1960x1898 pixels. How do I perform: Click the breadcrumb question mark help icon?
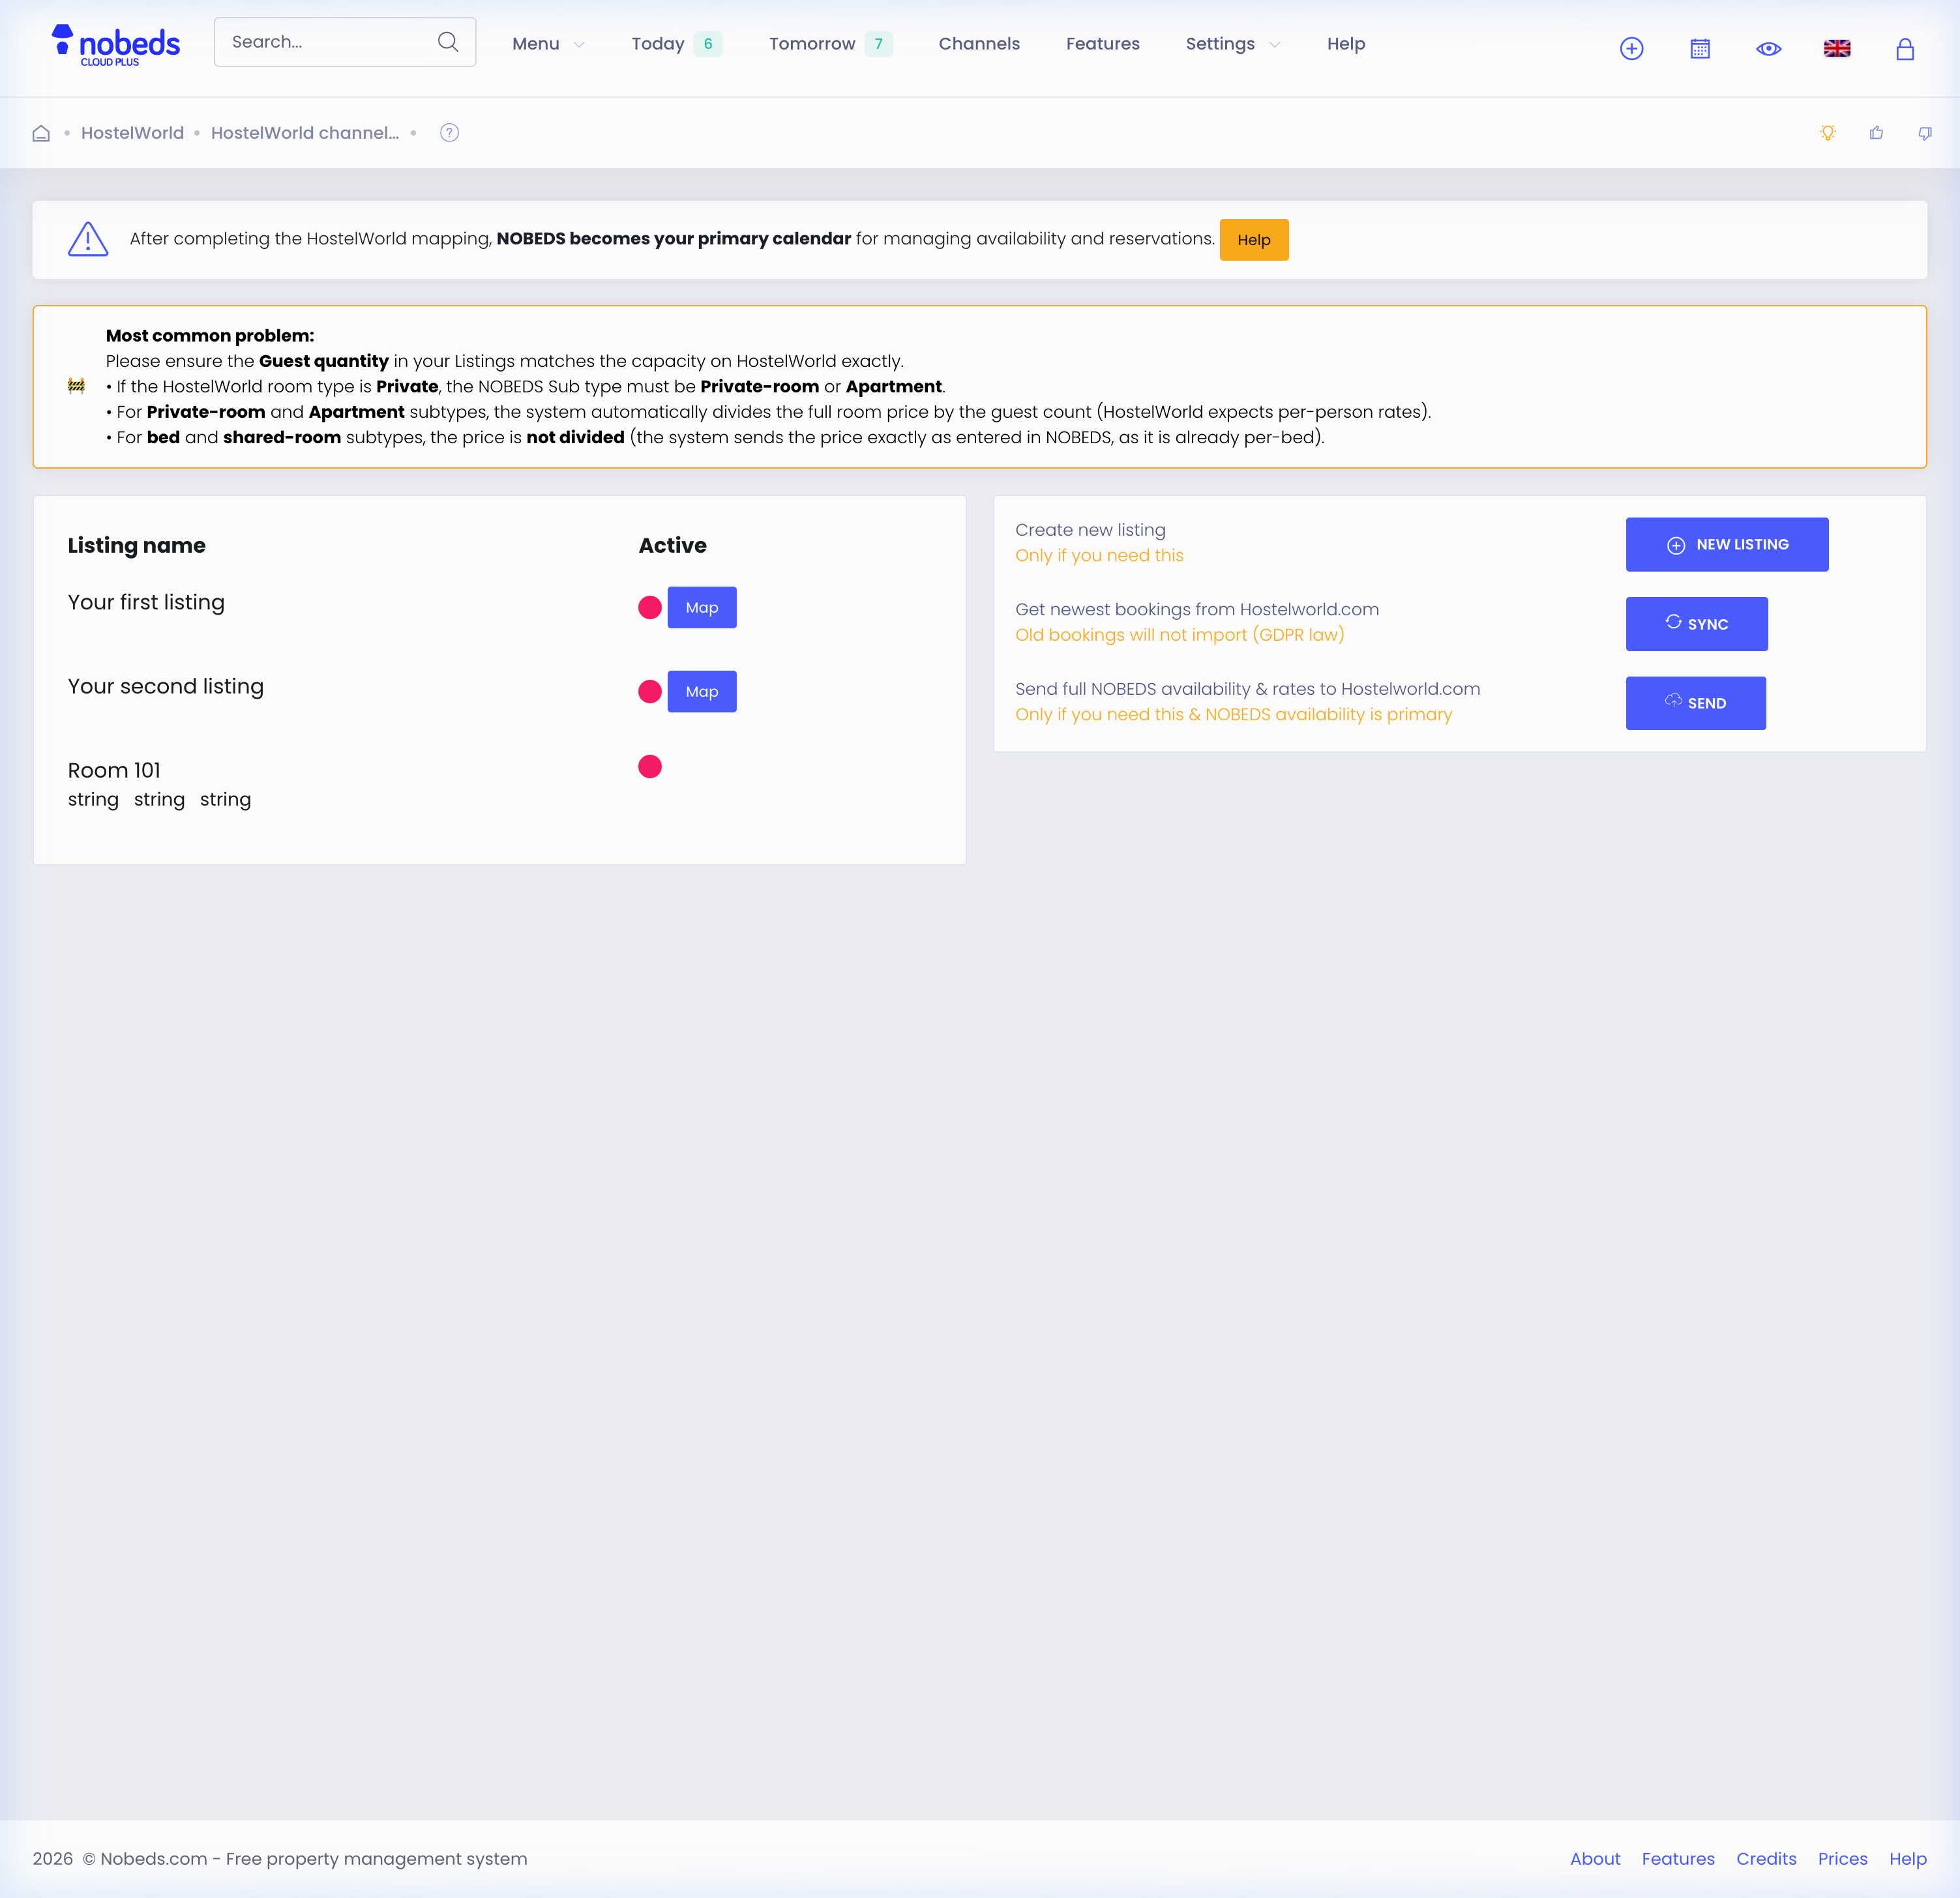coord(450,132)
